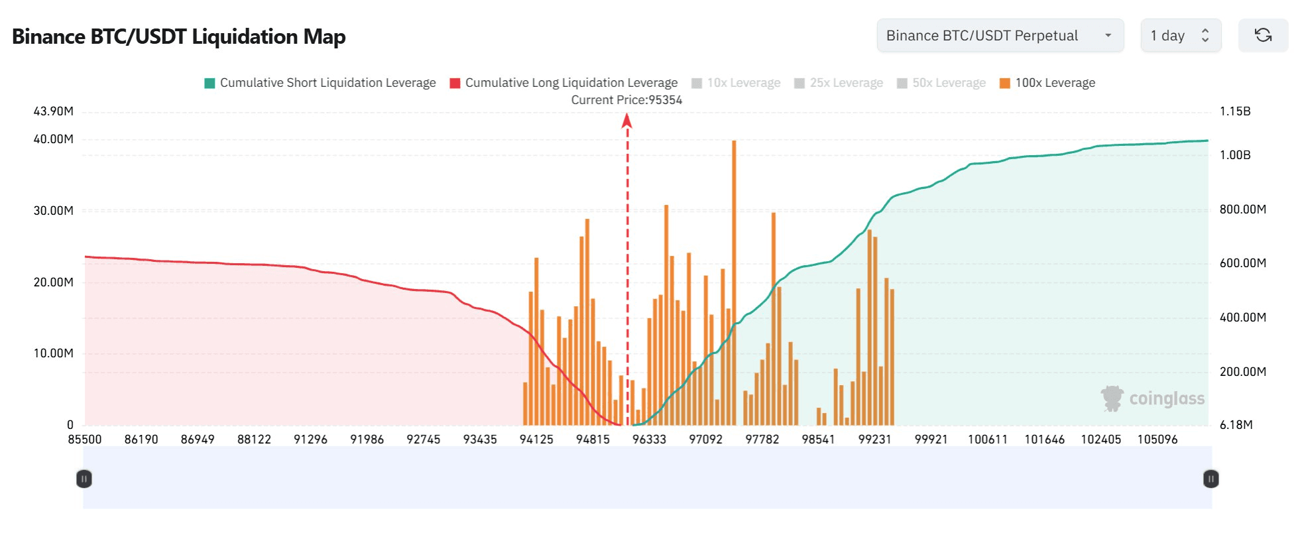Click the 100611 x-axis price label

coord(988,440)
